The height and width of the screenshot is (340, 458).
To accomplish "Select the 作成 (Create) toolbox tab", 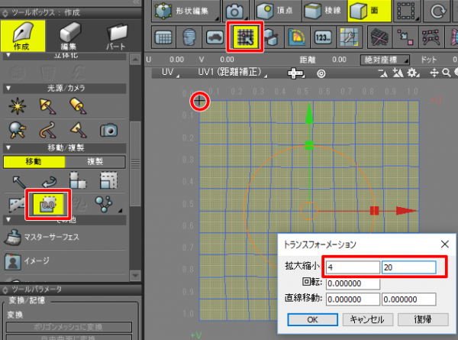I will (23, 36).
